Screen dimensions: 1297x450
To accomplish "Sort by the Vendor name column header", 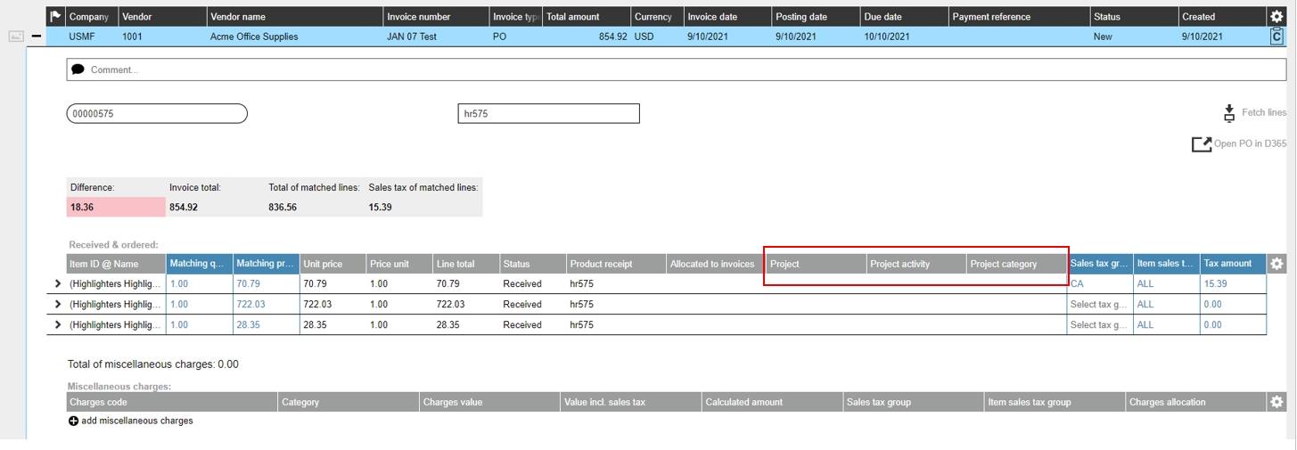I will (x=294, y=17).
